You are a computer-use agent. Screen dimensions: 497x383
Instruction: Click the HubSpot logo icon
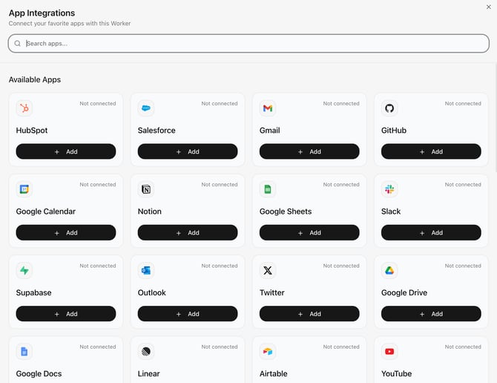pos(24,108)
